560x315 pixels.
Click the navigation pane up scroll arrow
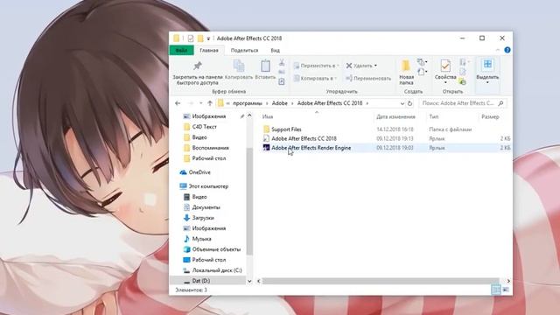click(x=249, y=115)
